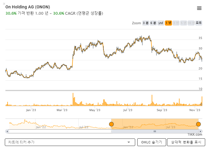The width and height of the screenshot is (207, 150).
Task: Click the Jul '23 axis label
Action: click(x=128, y=110)
